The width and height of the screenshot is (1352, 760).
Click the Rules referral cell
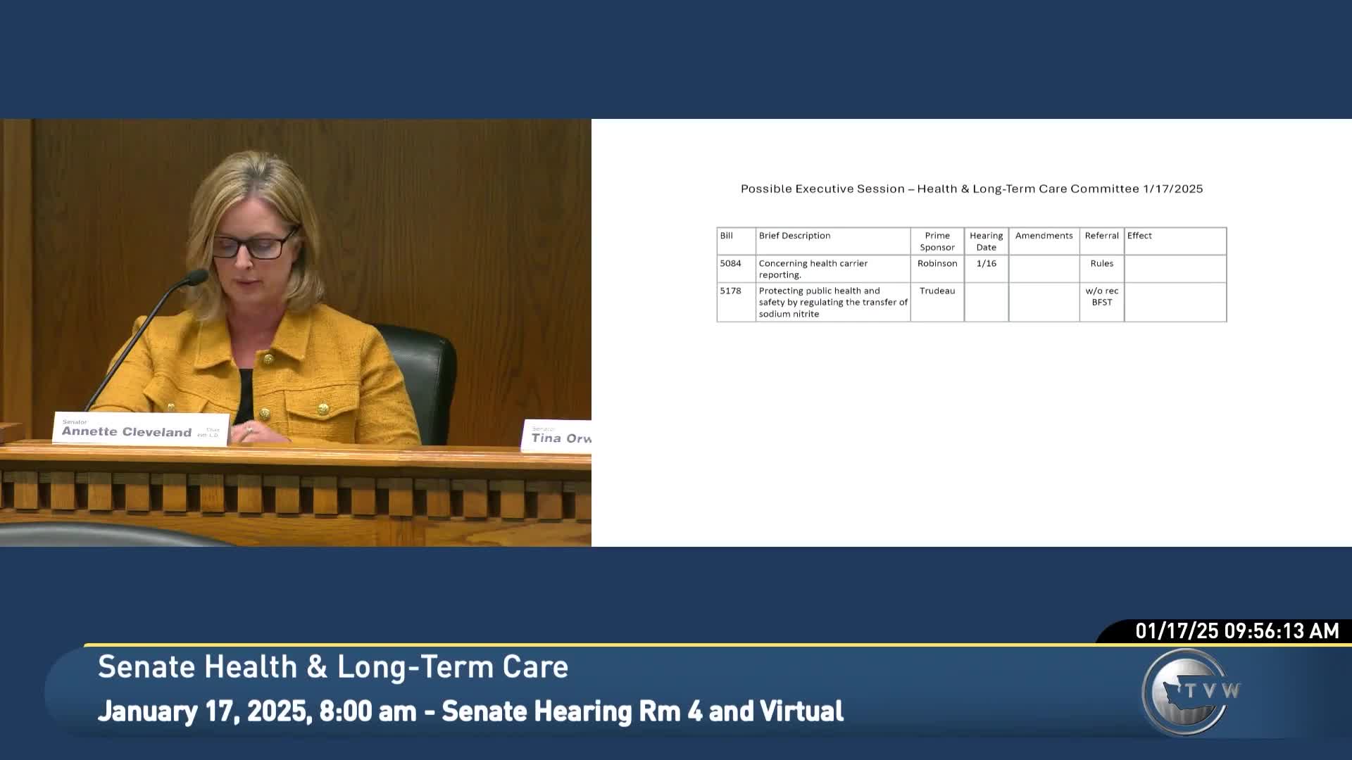(x=1101, y=263)
